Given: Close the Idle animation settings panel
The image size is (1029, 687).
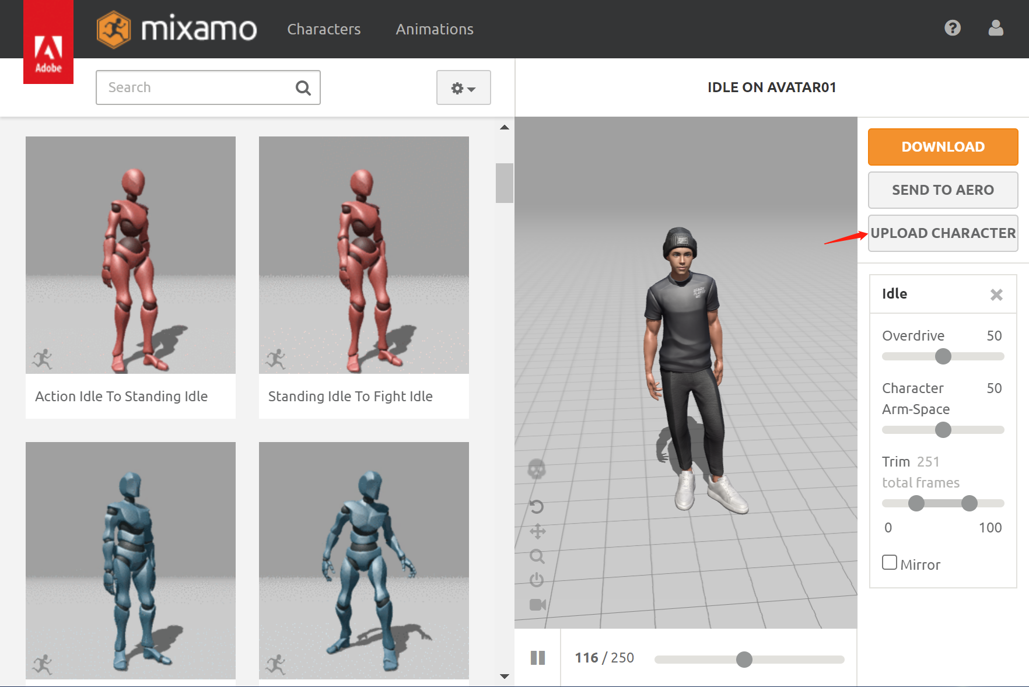Looking at the screenshot, I should pos(996,295).
